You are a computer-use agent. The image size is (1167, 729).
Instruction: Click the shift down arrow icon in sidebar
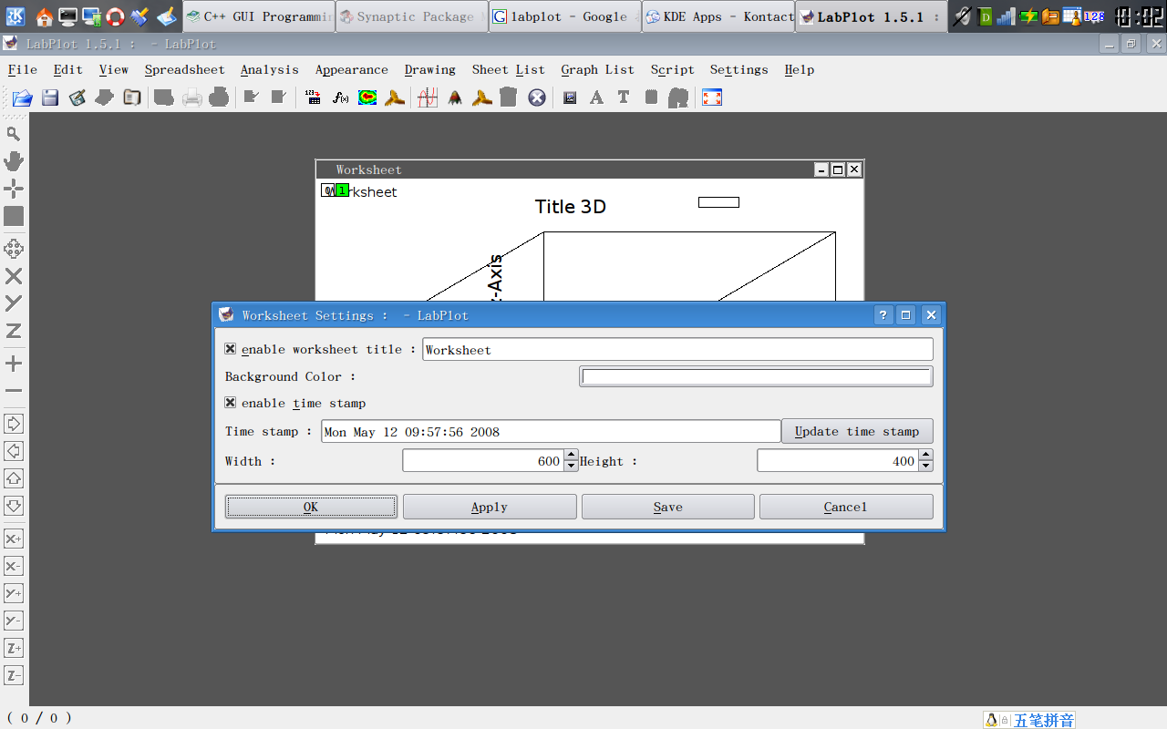(14, 506)
